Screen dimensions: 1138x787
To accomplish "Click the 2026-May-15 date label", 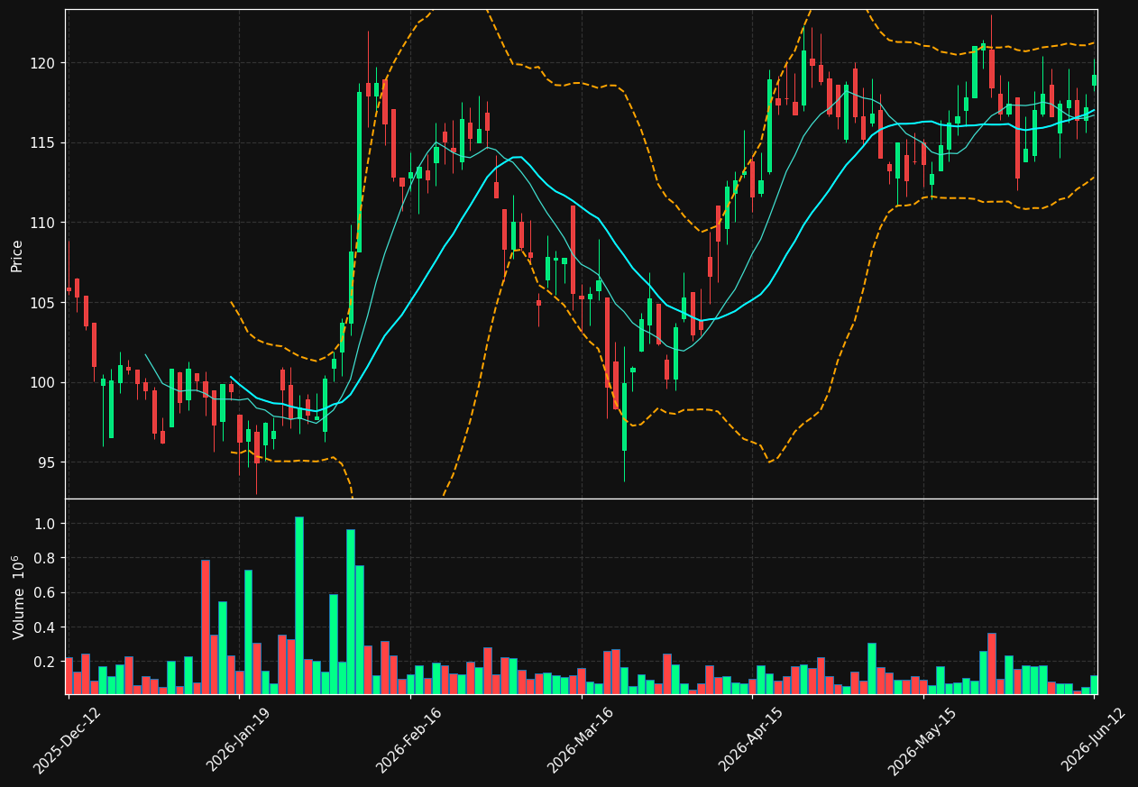I will coord(922,740).
